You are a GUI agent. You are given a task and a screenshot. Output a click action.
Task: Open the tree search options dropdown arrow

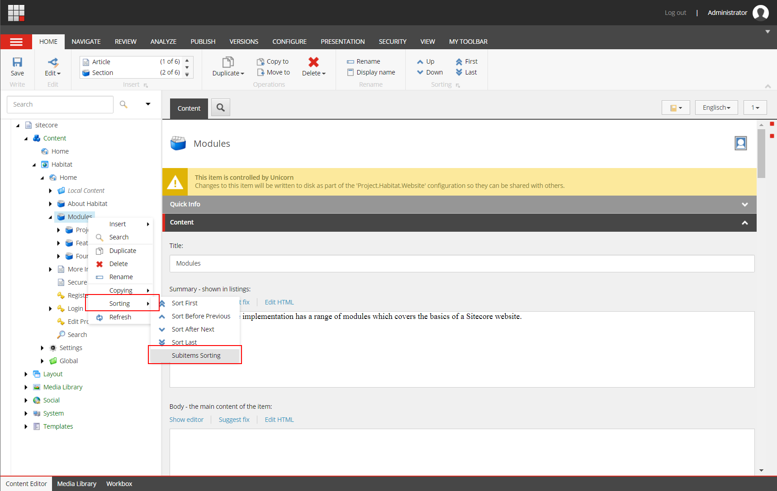pyautogui.click(x=148, y=104)
